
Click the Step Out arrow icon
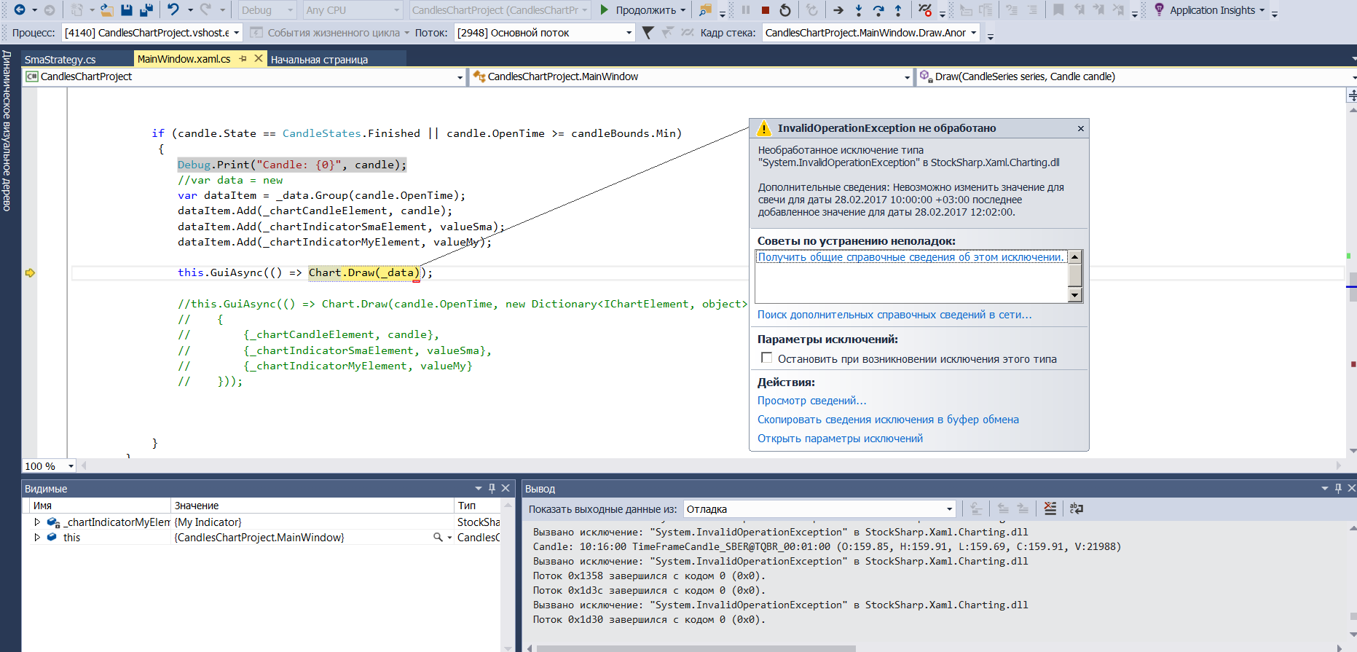point(898,10)
